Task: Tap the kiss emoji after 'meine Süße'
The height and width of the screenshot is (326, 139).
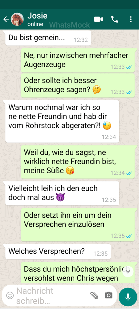Action: [70, 171]
